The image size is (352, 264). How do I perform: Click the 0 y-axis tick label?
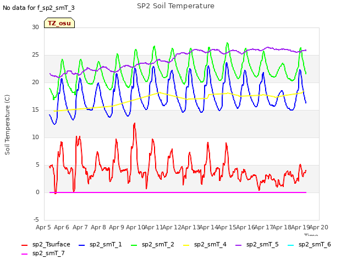pos(37,192)
